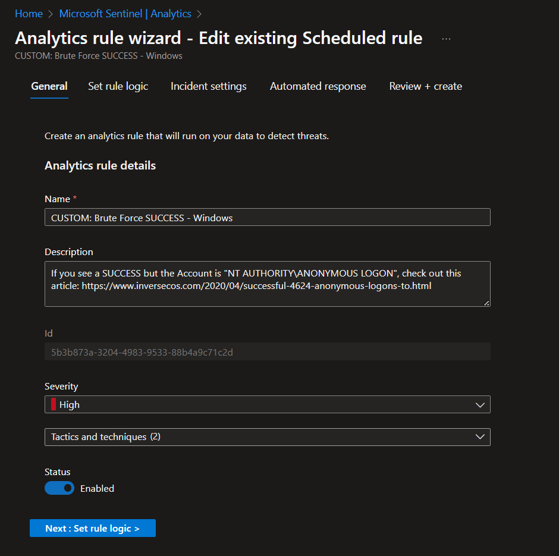The height and width of the screenshot is (556, 559).
Task: Click Next : Set rule logic button
Action: tap(93, 528)
